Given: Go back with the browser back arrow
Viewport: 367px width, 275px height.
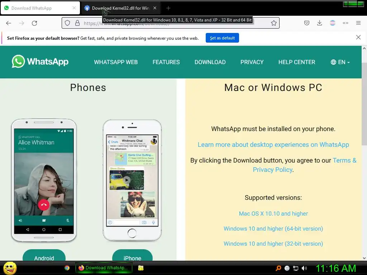Looking at the screenshot, I should [x=9, y=23].
